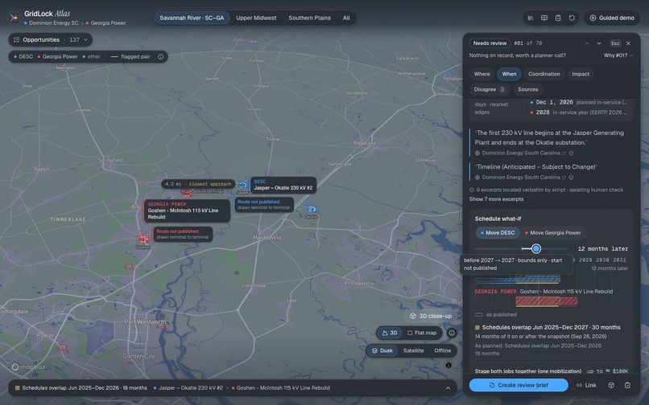Select the Dusk map style

[382, 350]
